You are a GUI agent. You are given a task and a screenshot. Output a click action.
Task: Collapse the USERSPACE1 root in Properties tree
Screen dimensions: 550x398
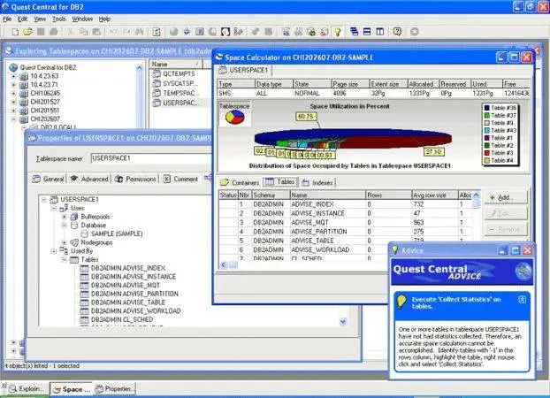(44, 200)
